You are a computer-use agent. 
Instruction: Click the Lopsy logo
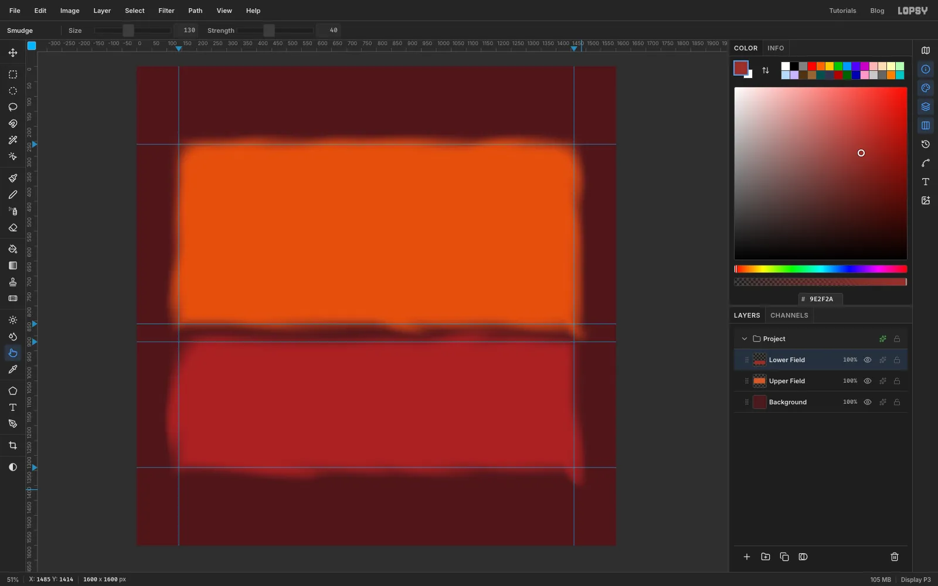(x=913, y=11)
